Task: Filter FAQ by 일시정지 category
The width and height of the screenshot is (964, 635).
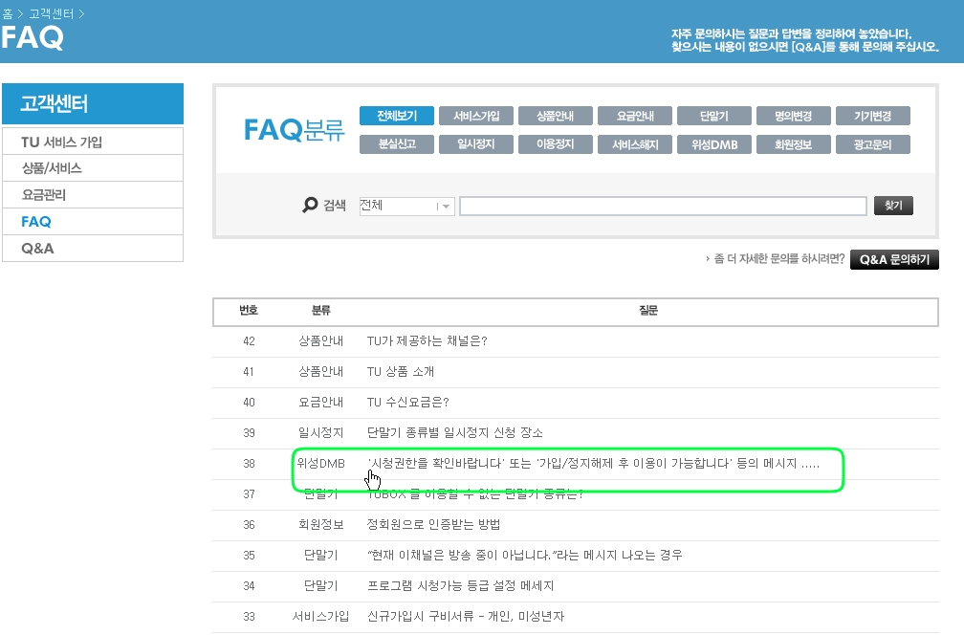Action: point(476,144)
